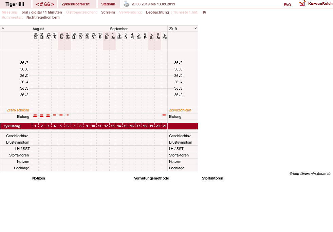
Task: Click the left LH / SST row label
Action: point(22,149)
